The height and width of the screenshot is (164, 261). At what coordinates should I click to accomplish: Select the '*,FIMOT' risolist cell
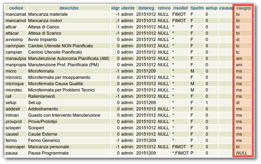point(180,153)
